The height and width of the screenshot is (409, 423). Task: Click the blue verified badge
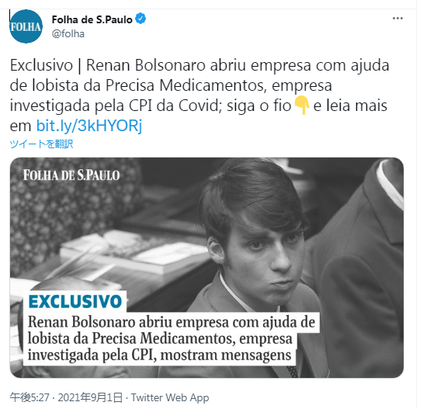point(140,19)
